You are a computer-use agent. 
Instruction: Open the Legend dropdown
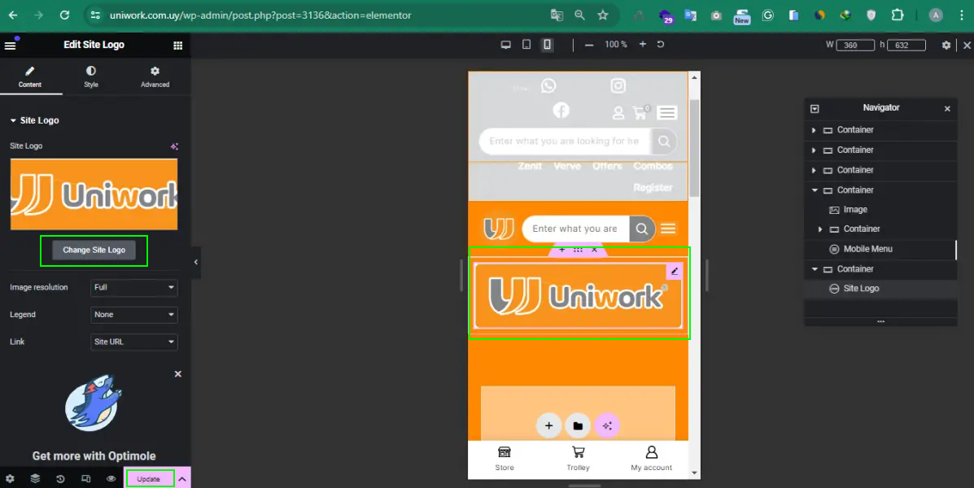pos(134,315)
